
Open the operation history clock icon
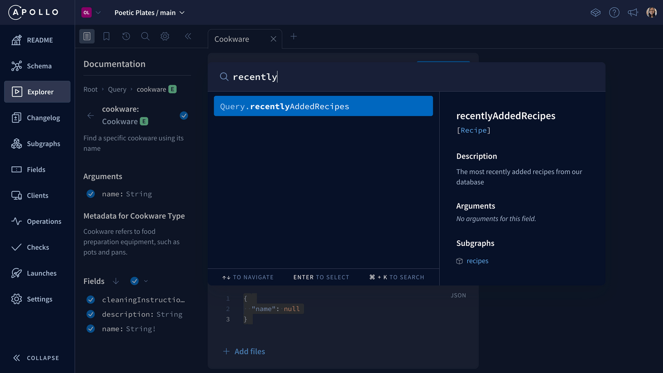click(x=126, y=36)
